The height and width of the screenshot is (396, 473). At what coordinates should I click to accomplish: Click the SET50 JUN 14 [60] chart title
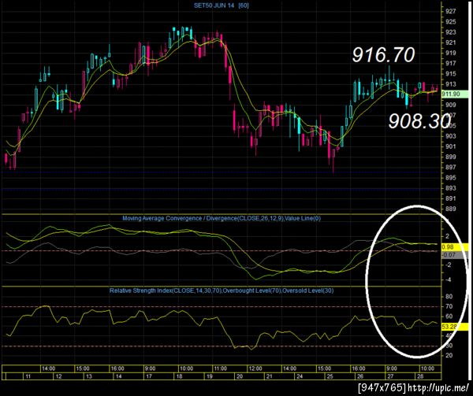pyautogui.click(x=222, y=6)
